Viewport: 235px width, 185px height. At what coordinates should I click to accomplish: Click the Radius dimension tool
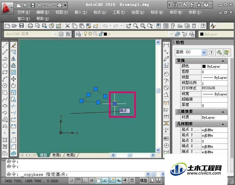pyautogui.click(x=166, y=74)
